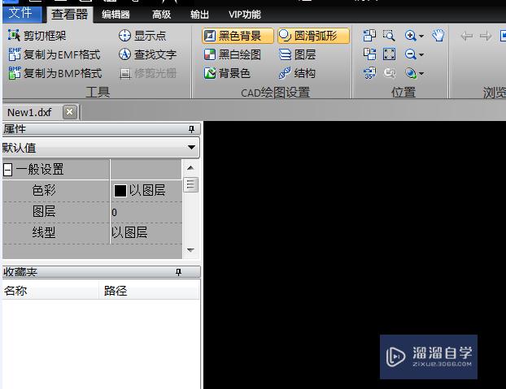The height and width of the screenshot is (389, 506).
Task: Open the 文件 menu
Action: (x=21, y=14)
